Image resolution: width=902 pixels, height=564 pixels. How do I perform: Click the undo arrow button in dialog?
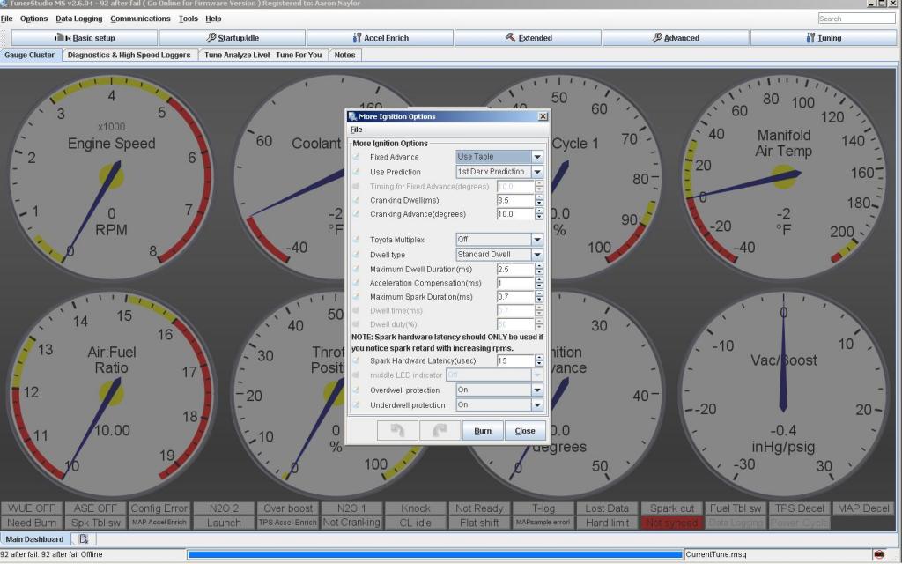(x=397, y=430)
